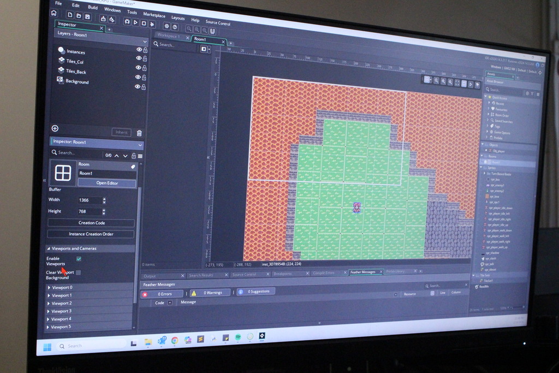Click the Debug bug icon in toolbar
559x373 pixels.
point(127,21)
